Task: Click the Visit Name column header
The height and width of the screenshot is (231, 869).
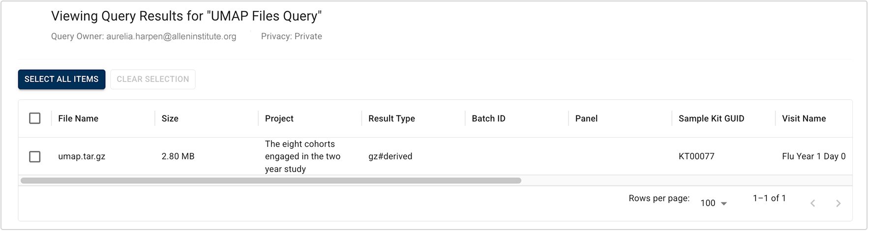Action: tap(804, 118)
